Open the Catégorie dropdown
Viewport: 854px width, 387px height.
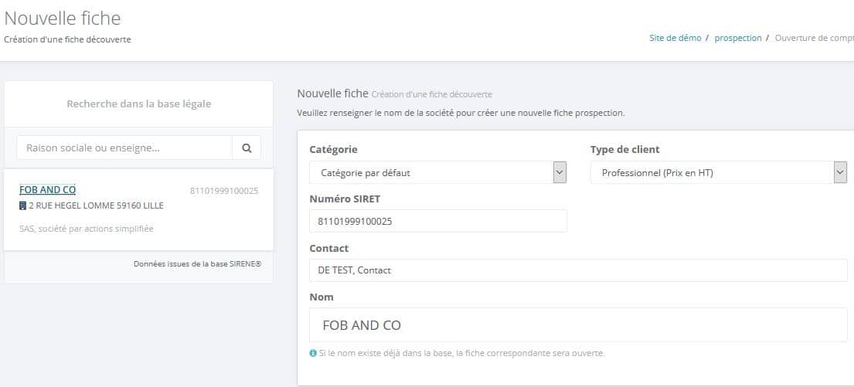[438, 172]
